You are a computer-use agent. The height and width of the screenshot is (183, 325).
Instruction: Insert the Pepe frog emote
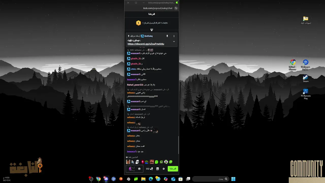(147, 162)
